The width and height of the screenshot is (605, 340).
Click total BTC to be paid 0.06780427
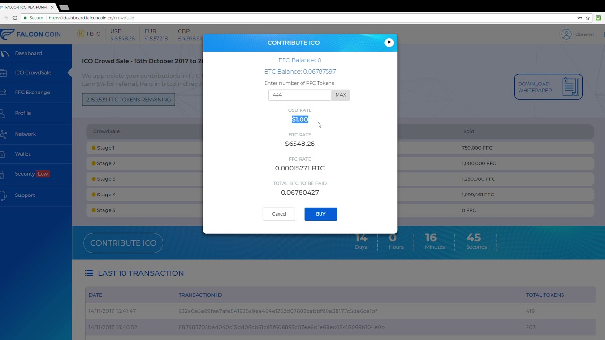300,192
